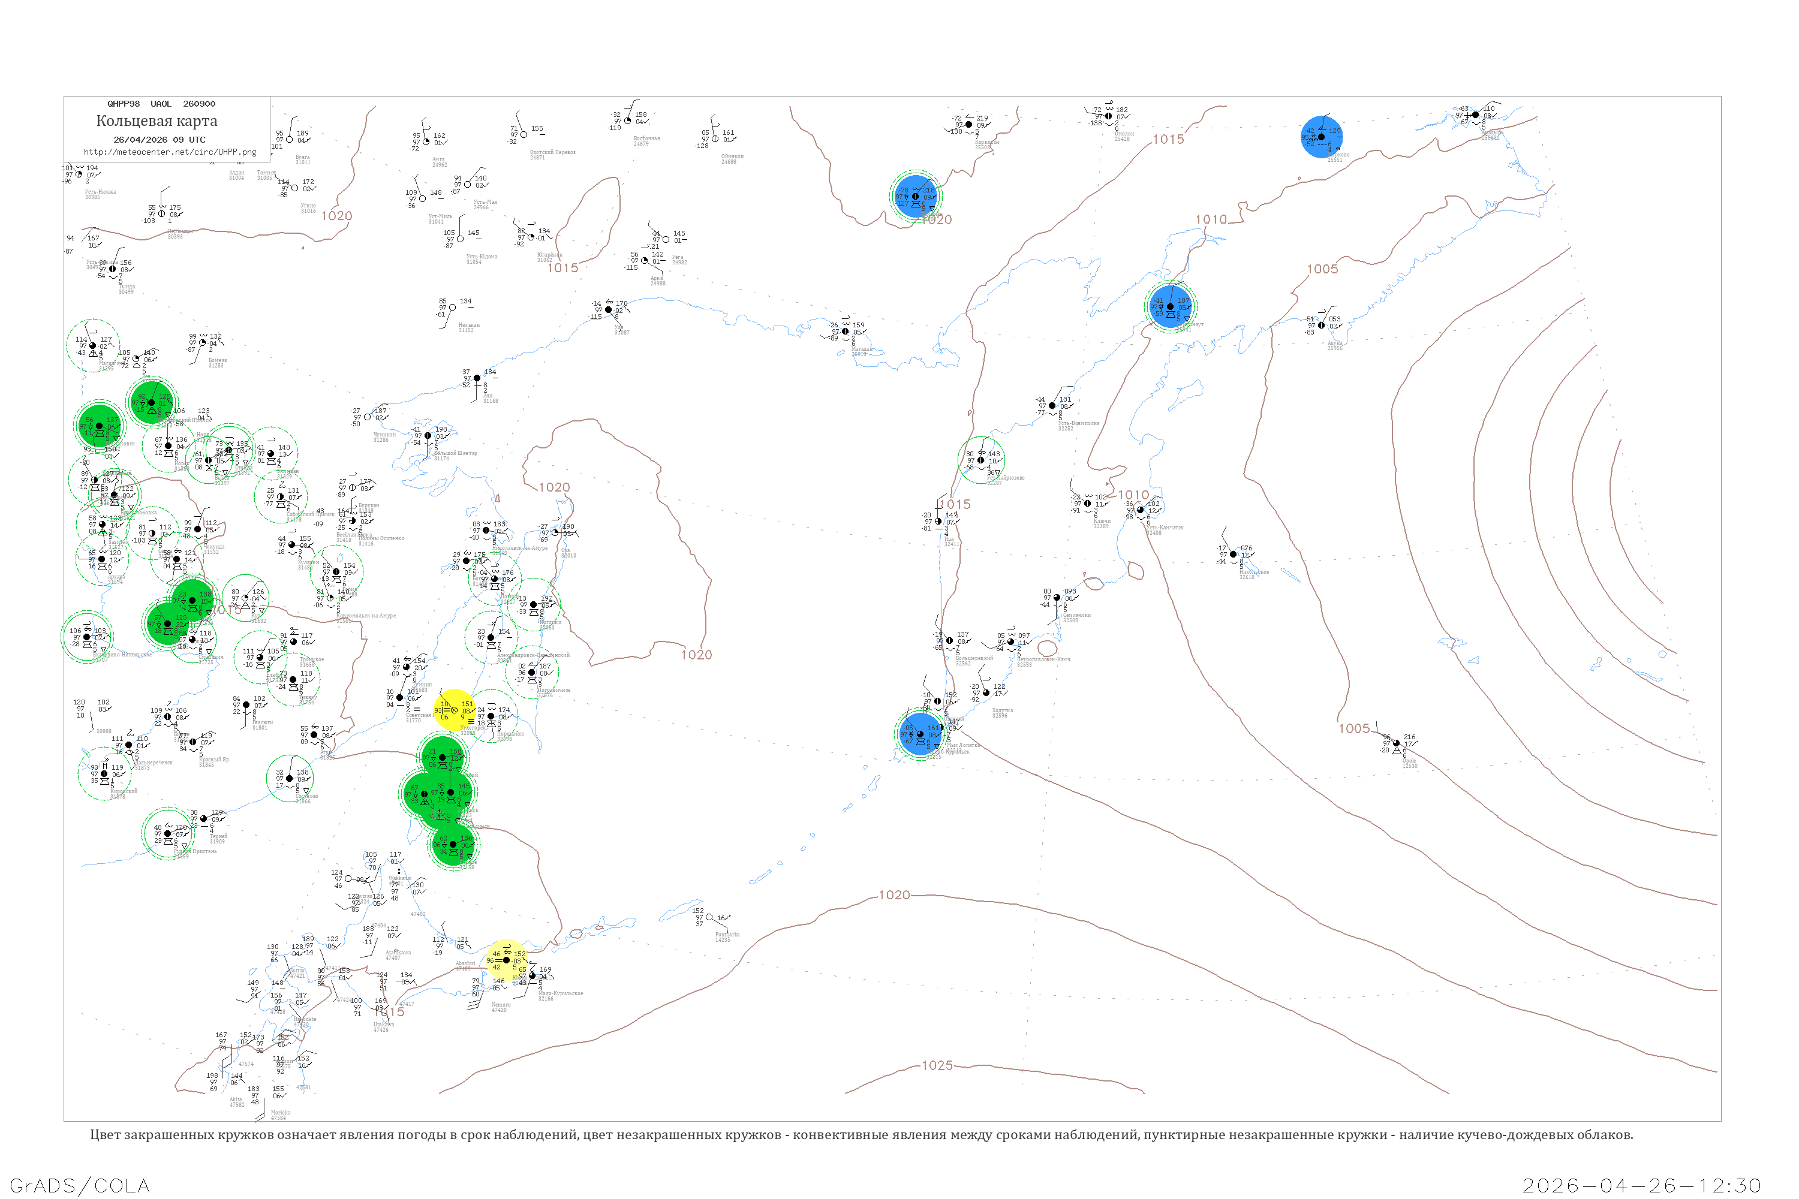Click the blue station marker near the 1020 label

point(916,197)
